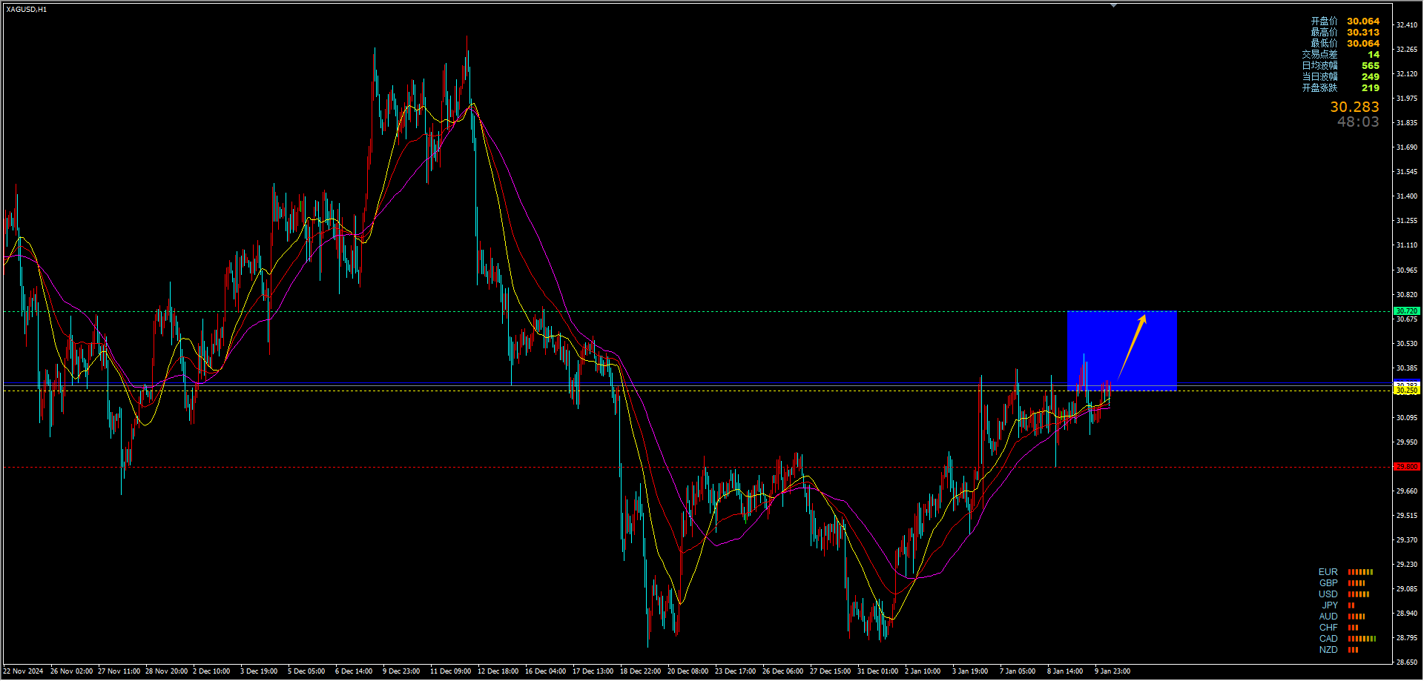Click the 31 Dec 01:00 time axis label
The height and width of the screenshot is (681, 1424).
[877, 671]
